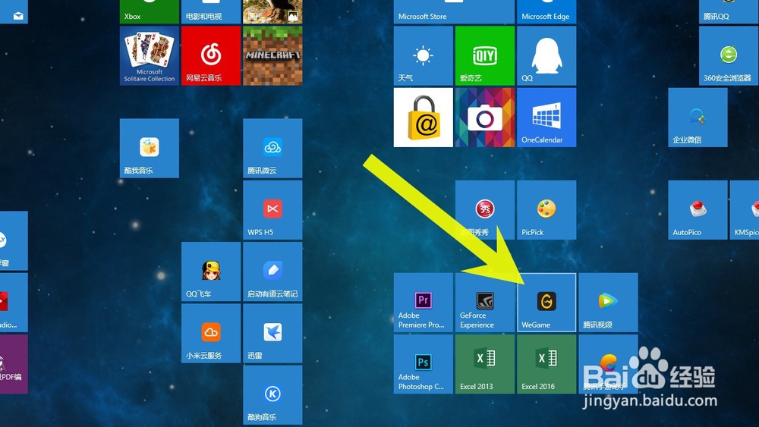Launch the Minecraft tile
Viewport: 759px width, 427px height.
point(272,55)
